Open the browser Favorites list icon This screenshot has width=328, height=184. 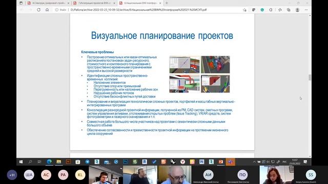coord(280,10)
